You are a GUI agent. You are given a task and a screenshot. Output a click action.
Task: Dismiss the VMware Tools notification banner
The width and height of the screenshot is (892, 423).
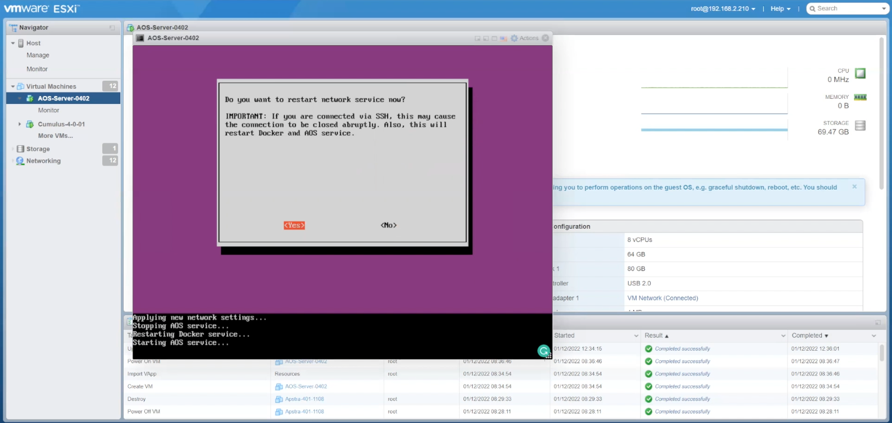(855, 186)
